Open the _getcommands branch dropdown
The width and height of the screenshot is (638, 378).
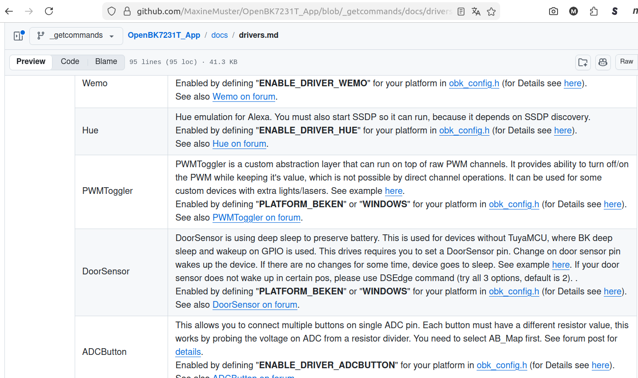76,36
